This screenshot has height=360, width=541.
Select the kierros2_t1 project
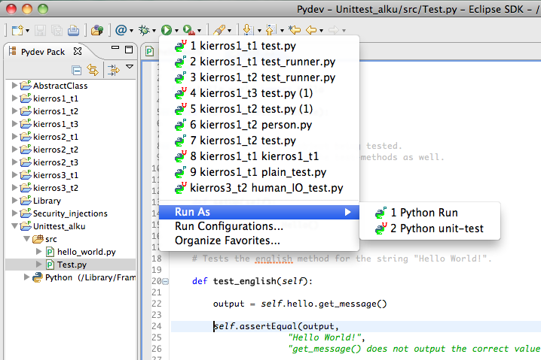point(56,137)
